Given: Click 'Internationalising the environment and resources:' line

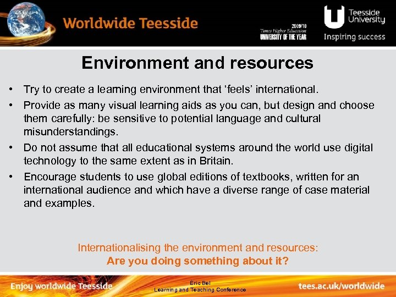Looking at the screenshot, I should click(x=198, y=248).
